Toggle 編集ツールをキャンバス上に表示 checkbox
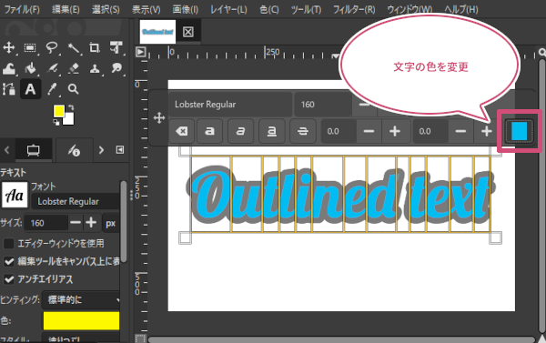Viewport: 546px width, 343px height. [x=8, y=261]
